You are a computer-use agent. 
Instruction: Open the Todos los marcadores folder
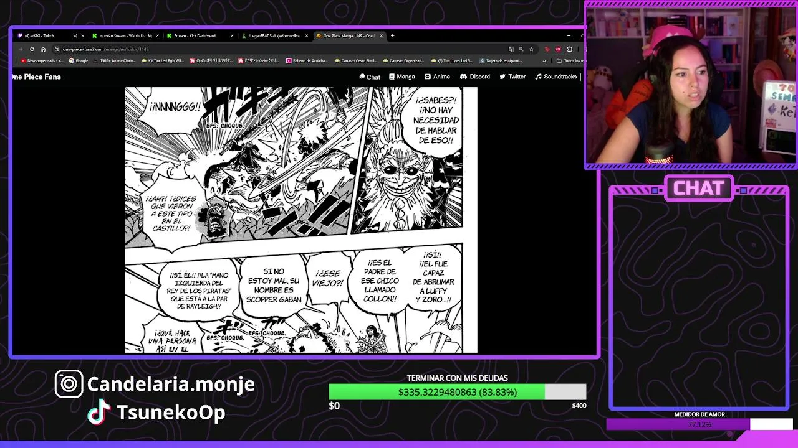pos(570,60)
